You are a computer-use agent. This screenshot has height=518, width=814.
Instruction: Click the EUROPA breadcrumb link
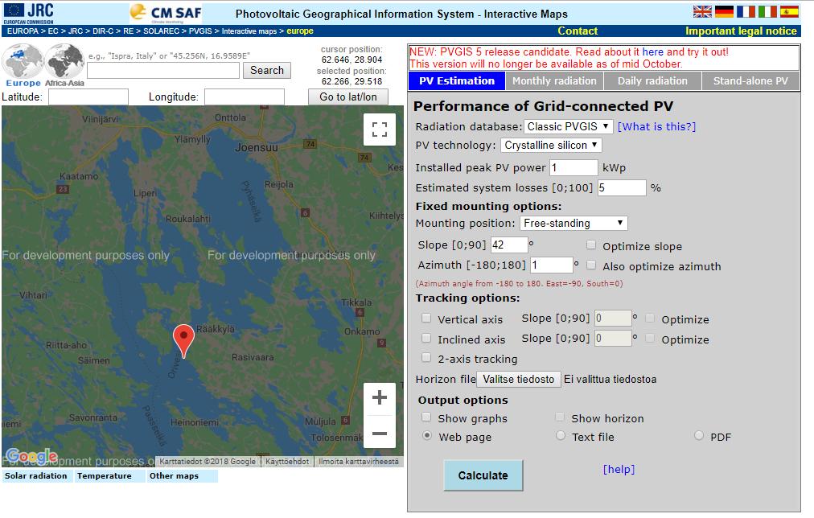click(23, 31)
